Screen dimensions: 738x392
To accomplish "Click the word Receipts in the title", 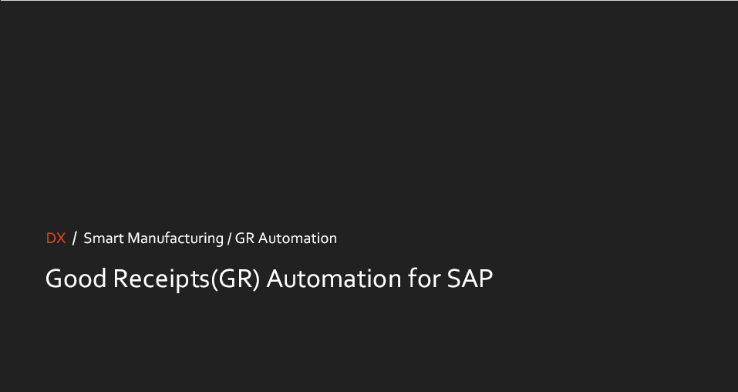I will 161,279.
